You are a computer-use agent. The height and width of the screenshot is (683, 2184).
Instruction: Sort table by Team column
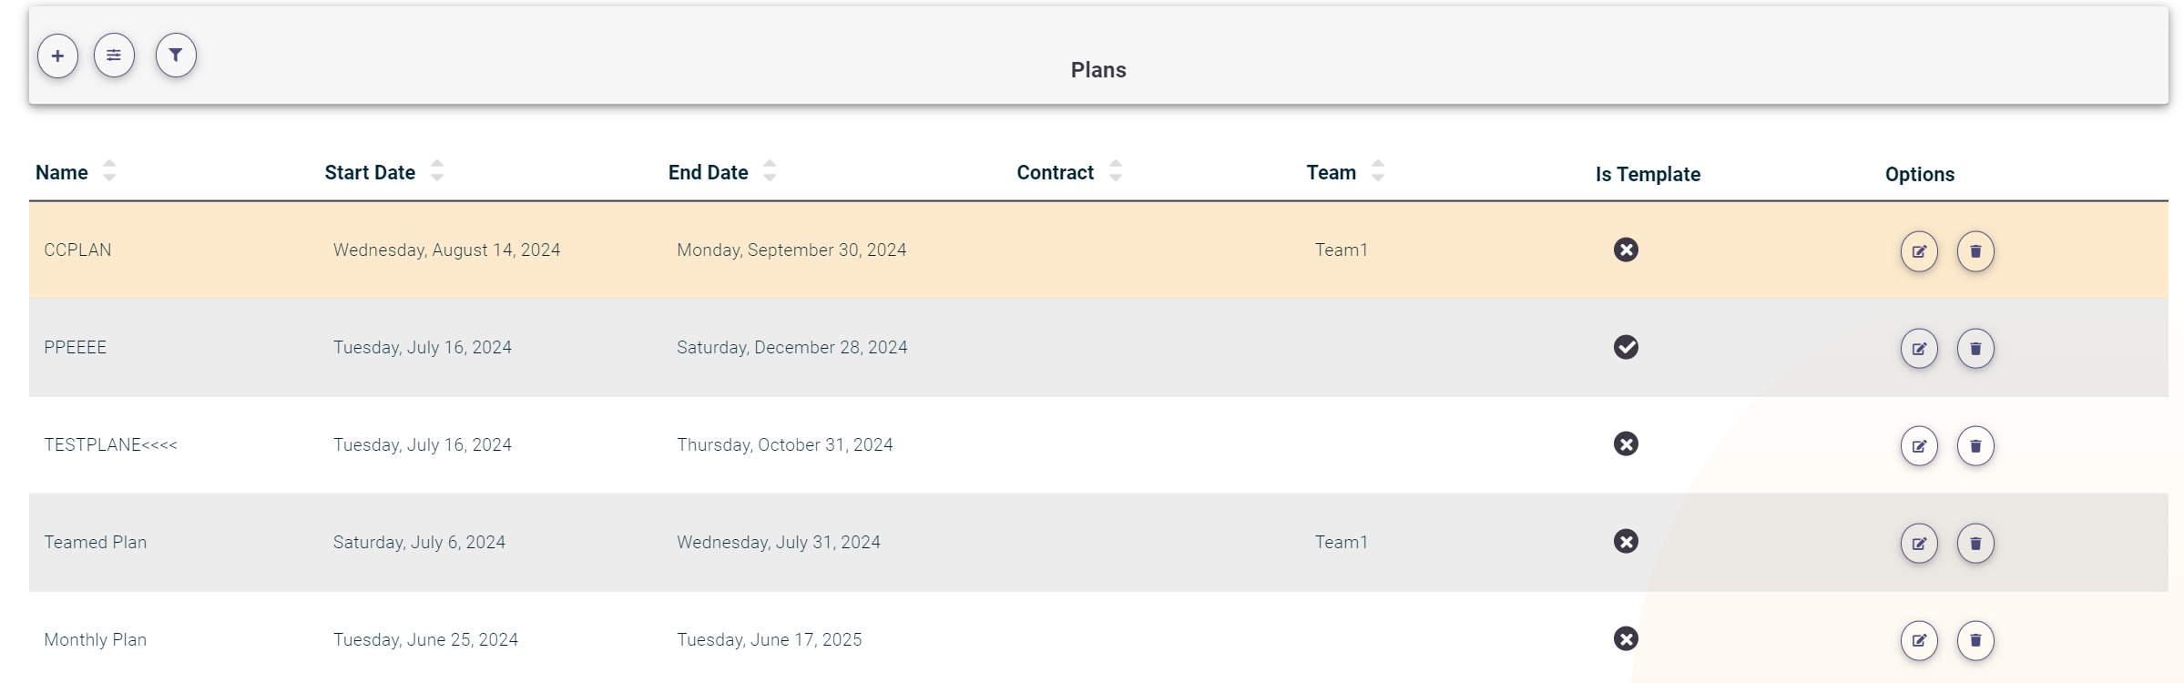pos(1378,171)
